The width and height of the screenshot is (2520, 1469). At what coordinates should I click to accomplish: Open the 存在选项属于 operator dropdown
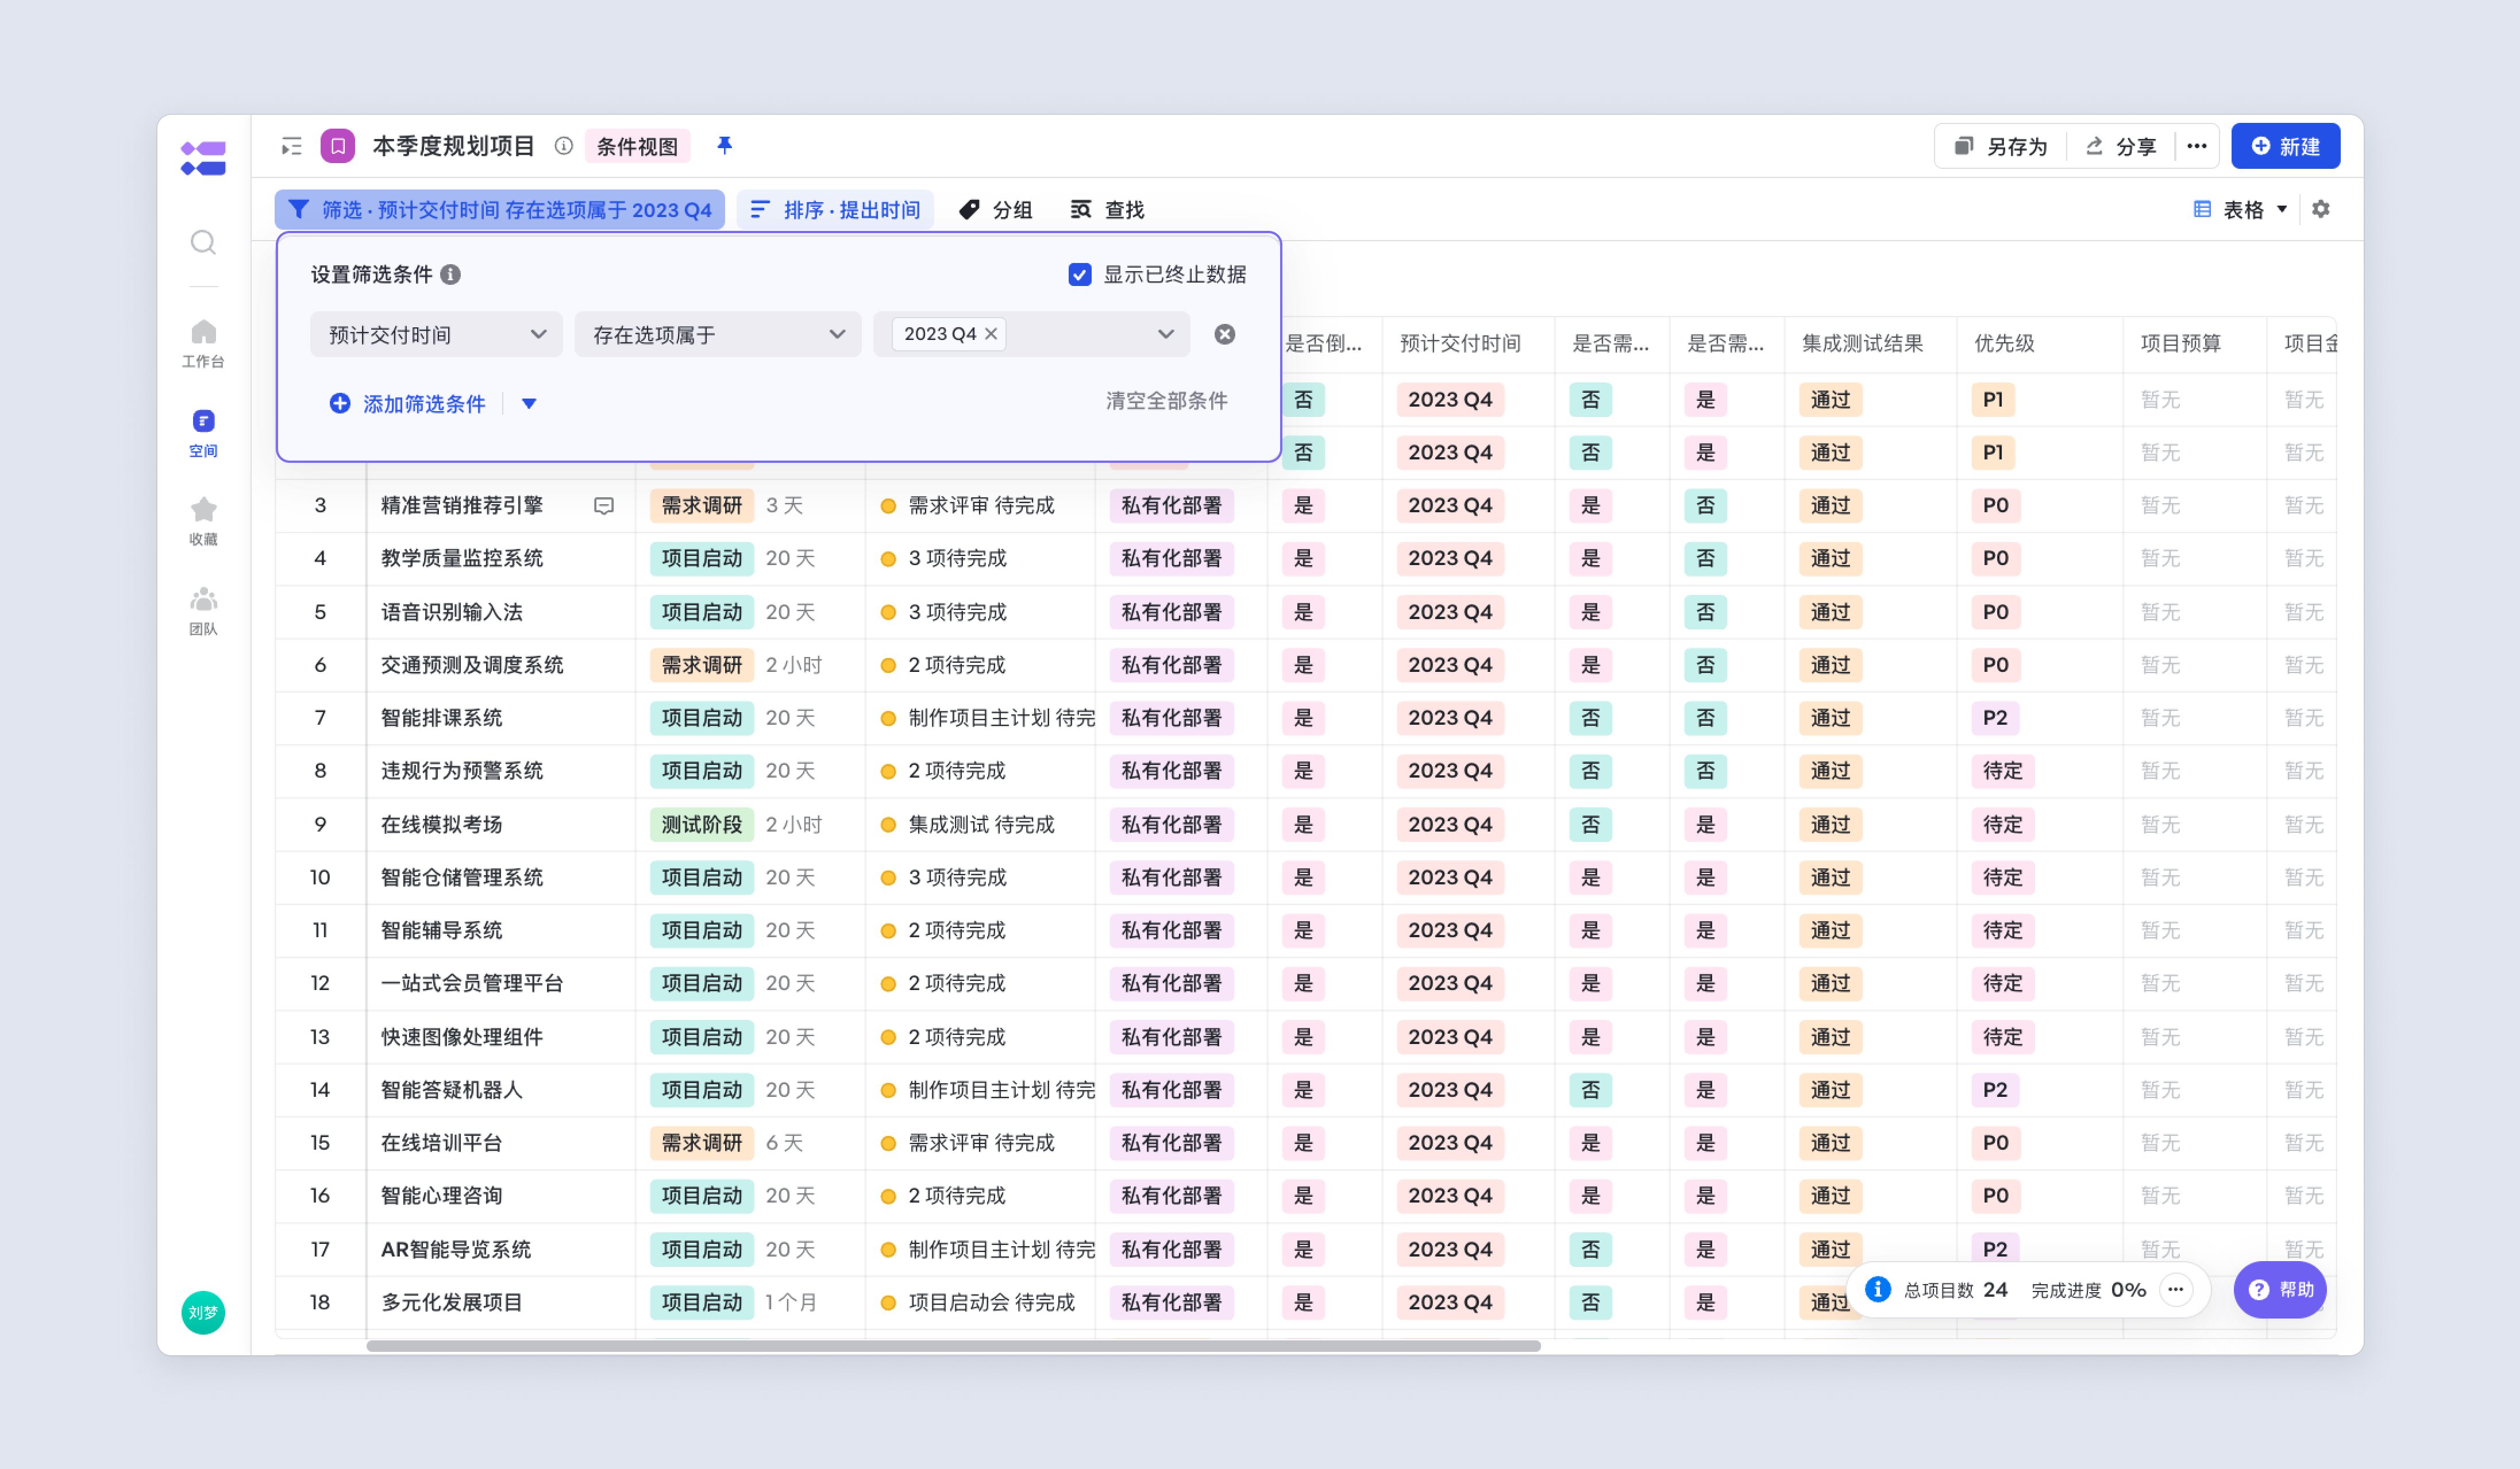click(718, 334)
